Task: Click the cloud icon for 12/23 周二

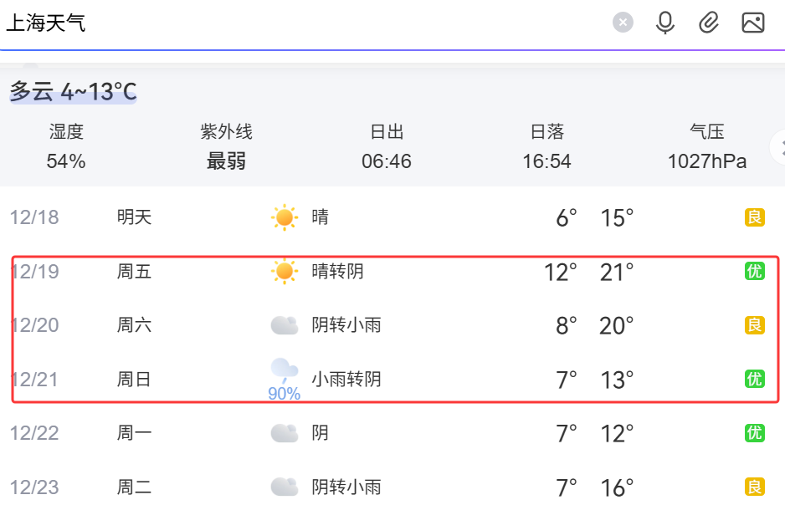Action: click(285, 487)
